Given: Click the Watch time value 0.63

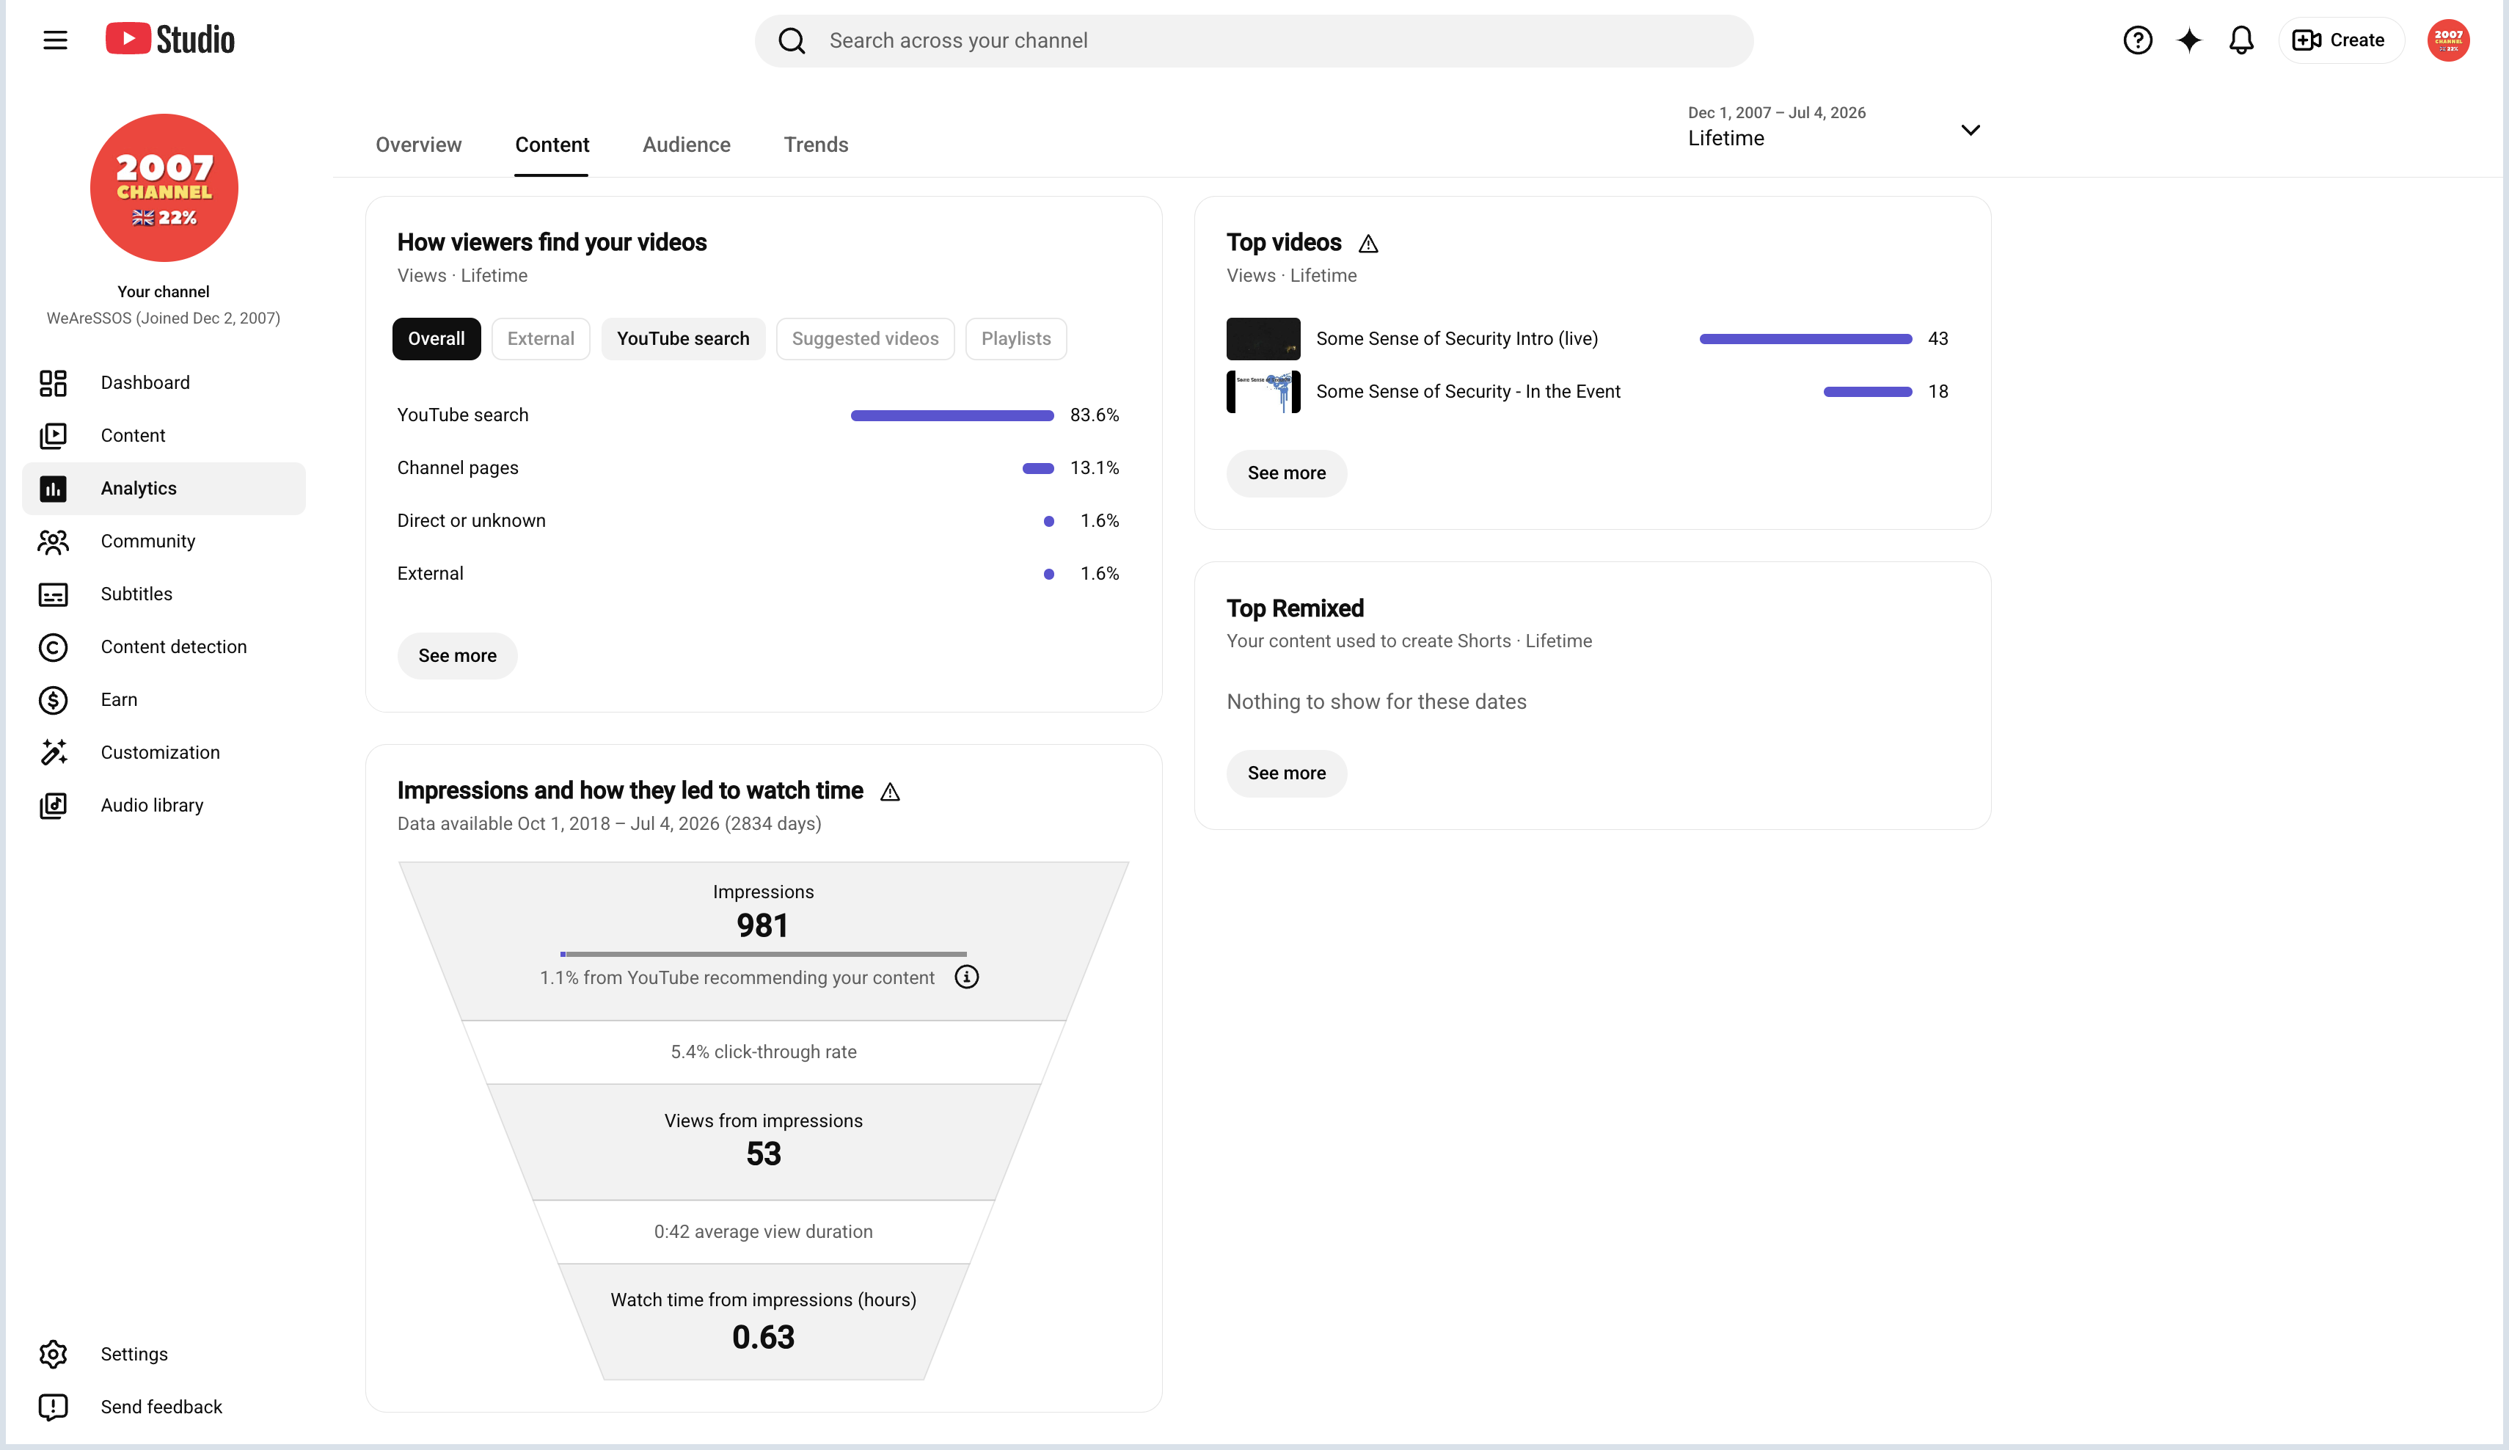Looking at the screenshot, I should tap(763, 1336).
